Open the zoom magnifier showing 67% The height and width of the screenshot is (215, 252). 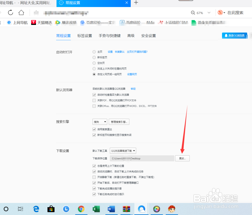tap(193, 13)
